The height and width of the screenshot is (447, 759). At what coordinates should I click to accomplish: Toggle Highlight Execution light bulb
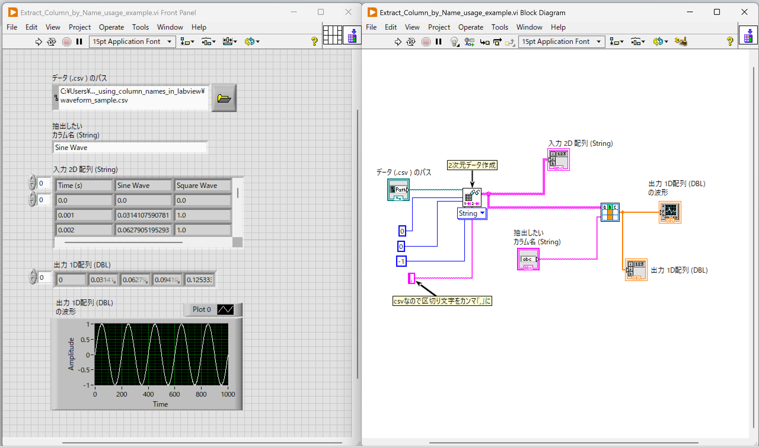(x=454, y=41)
